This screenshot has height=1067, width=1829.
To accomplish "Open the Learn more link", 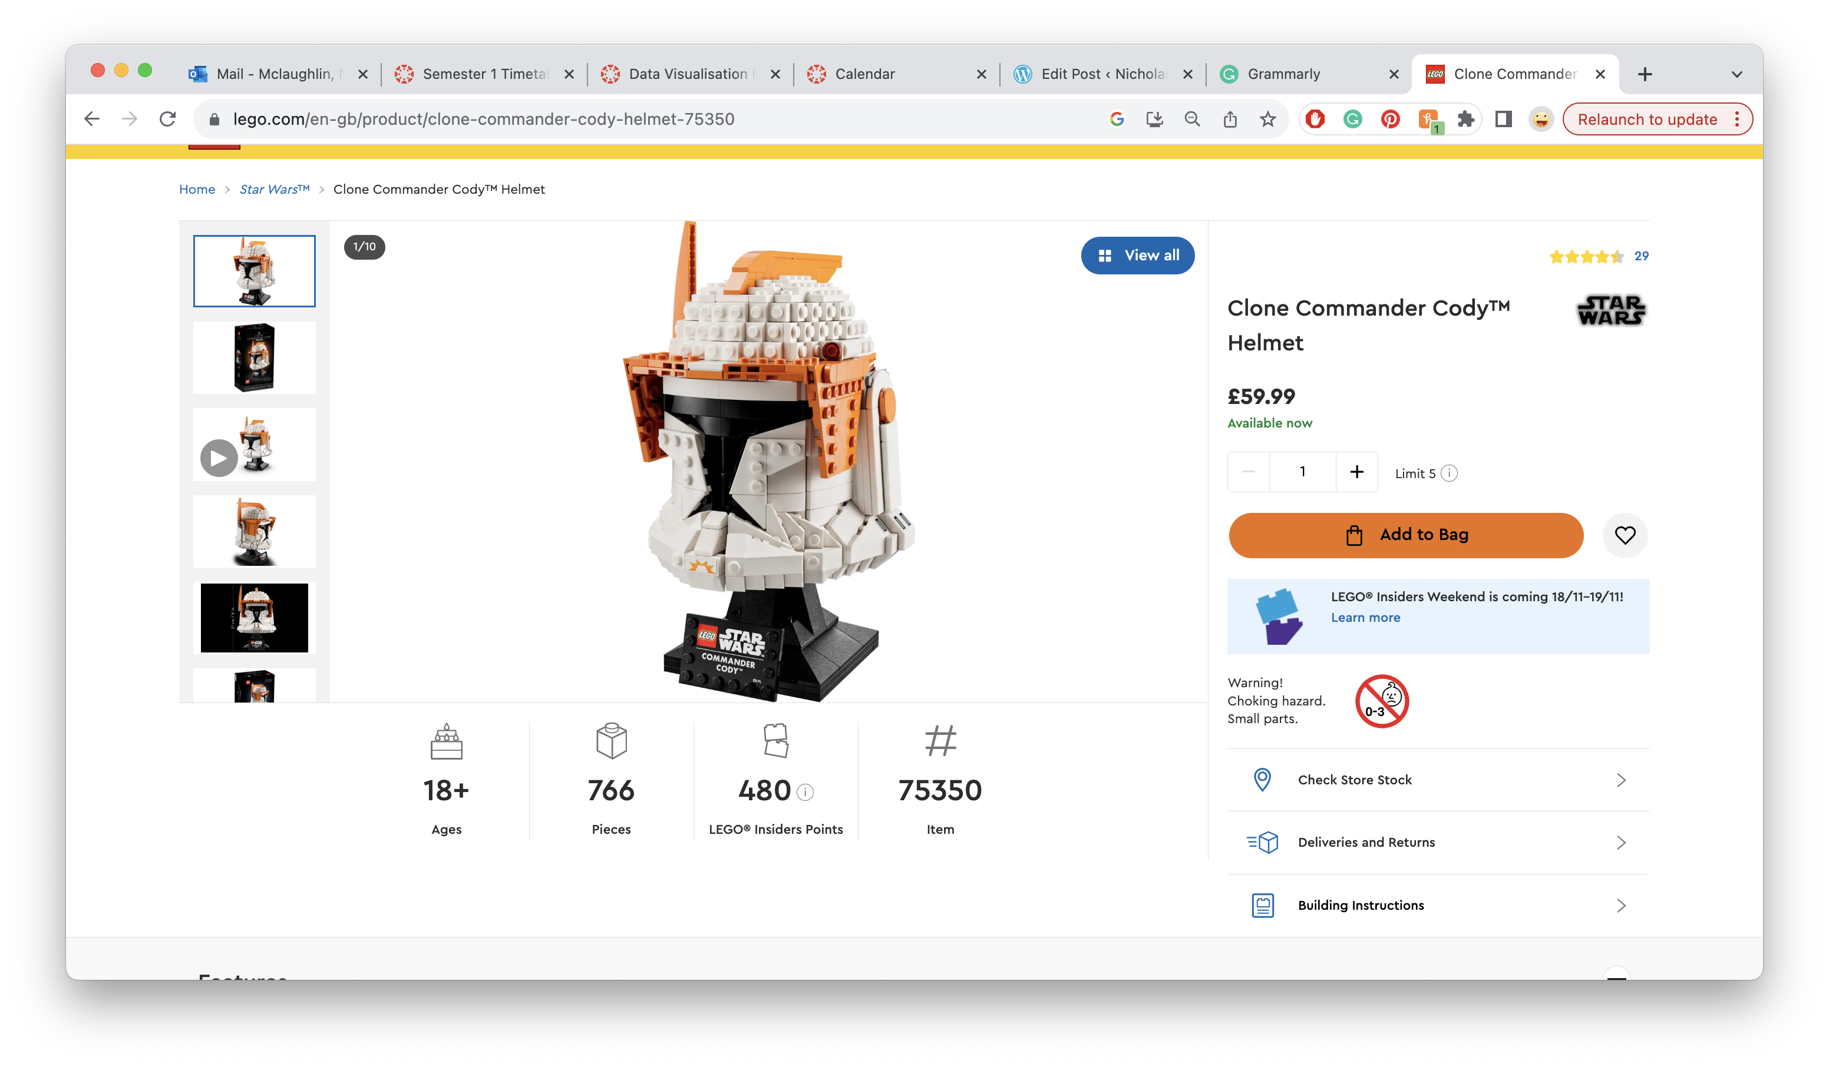I will (x=1365, y=617).
